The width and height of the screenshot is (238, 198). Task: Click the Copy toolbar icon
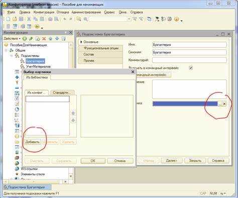tap(35, 19)
